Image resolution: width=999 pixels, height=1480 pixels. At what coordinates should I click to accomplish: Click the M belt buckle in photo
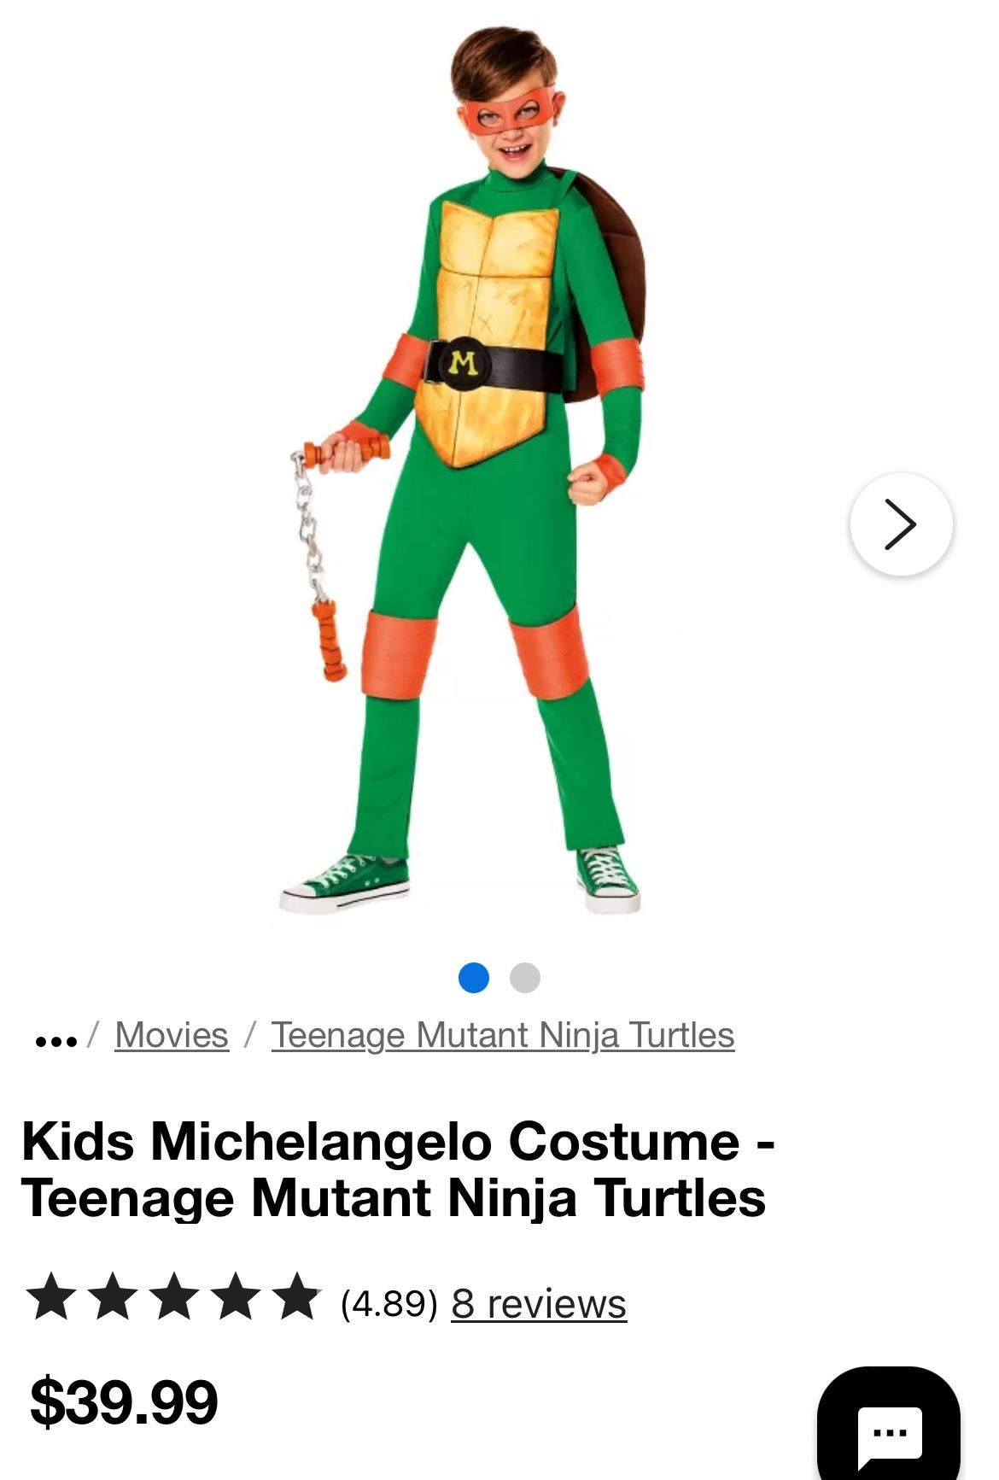(464, 363)
